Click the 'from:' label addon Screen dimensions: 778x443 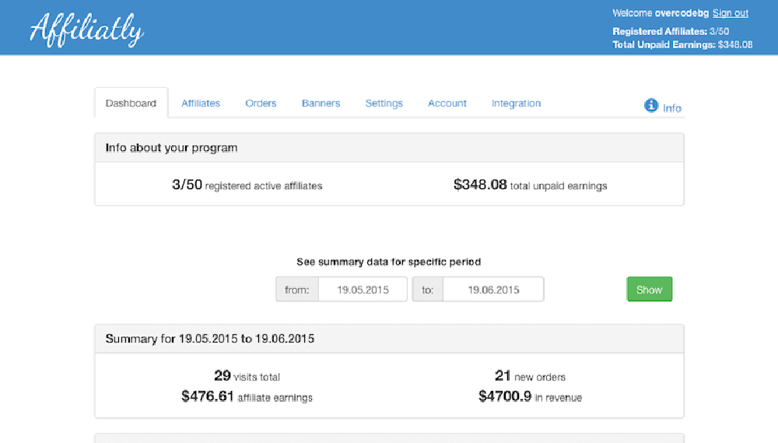point(297,290)
